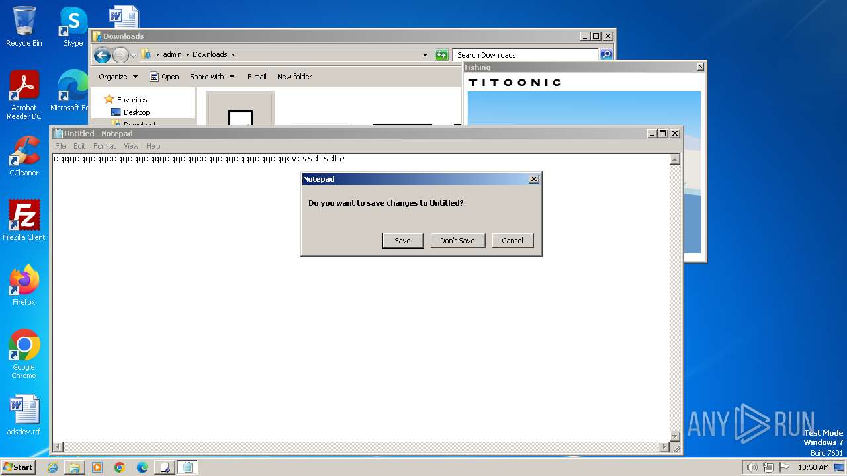Select the Word document icon behind Downloads window
This screenshot has width=847, height=476.
click(x=123, y=17)
